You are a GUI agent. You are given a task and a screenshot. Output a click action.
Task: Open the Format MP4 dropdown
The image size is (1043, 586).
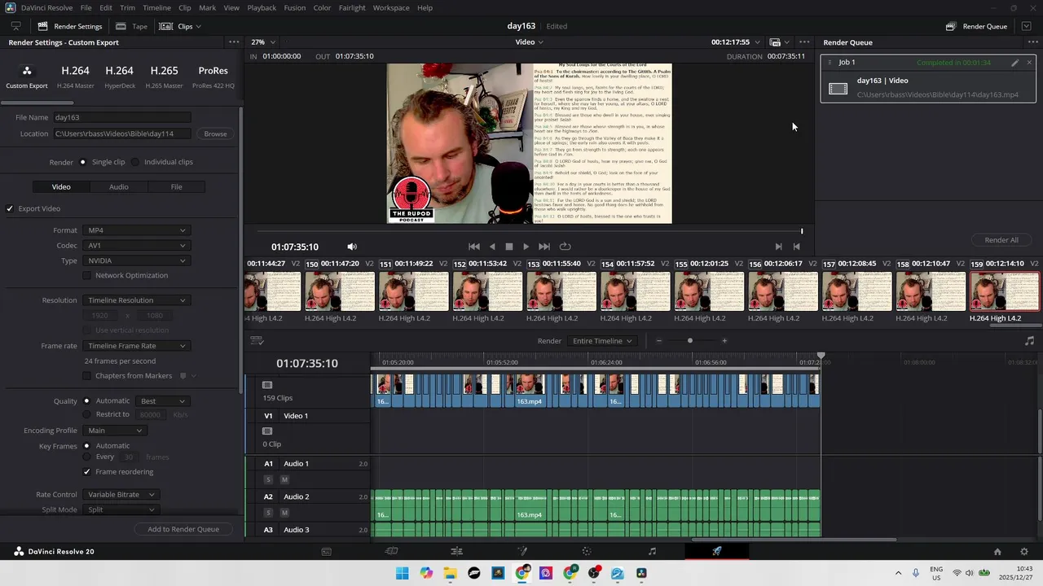pos(136,230)
